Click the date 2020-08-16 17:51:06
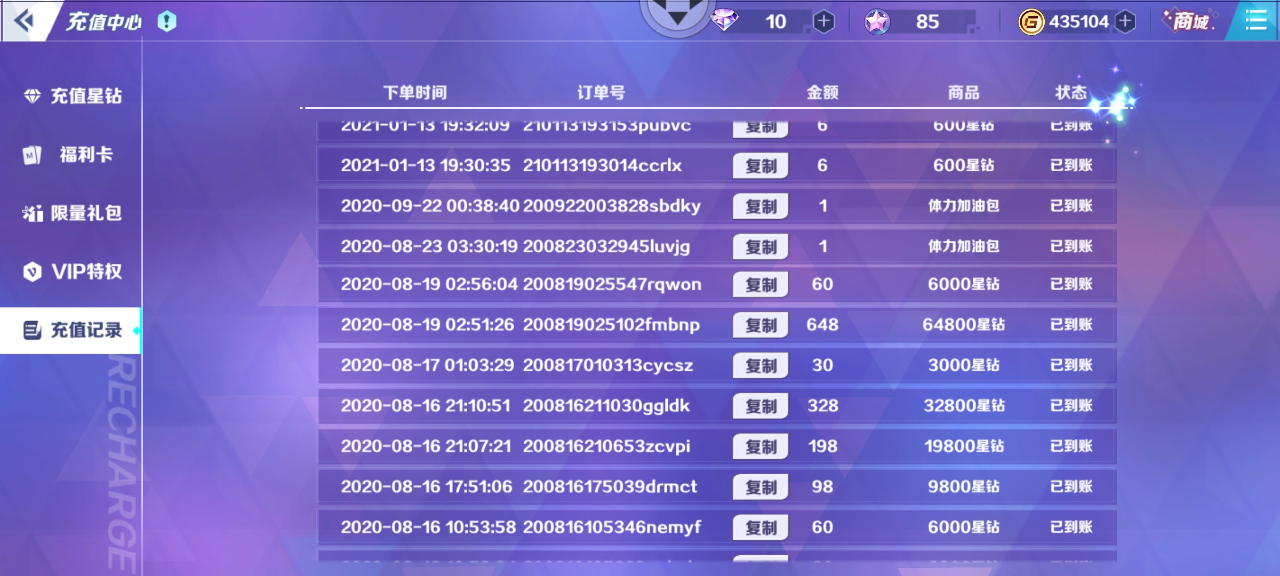 tap(427, 487)
